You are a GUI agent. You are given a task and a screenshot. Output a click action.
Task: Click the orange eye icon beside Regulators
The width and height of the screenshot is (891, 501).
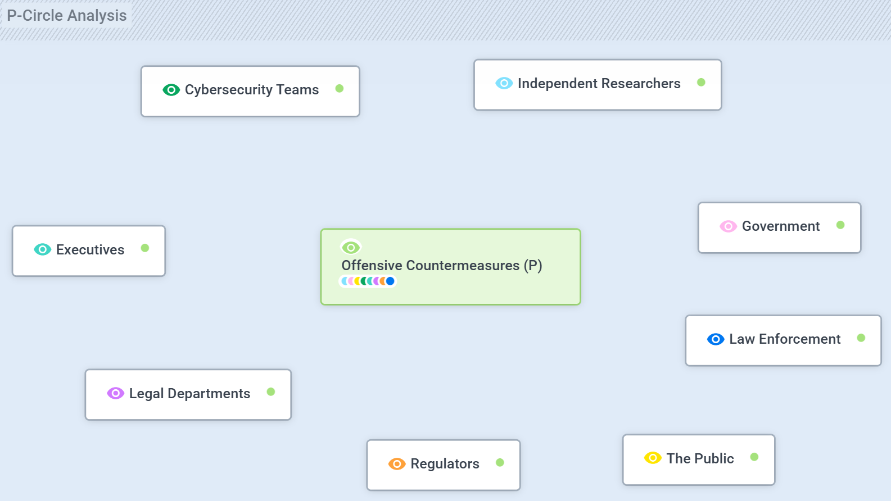coord(397,464)
